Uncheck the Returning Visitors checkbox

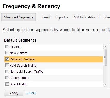pyautogui.click(x=7, y=59)
